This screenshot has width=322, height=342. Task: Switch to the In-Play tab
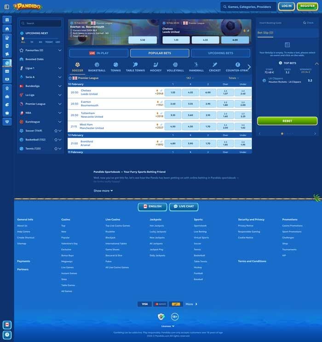tap(98, 53)
